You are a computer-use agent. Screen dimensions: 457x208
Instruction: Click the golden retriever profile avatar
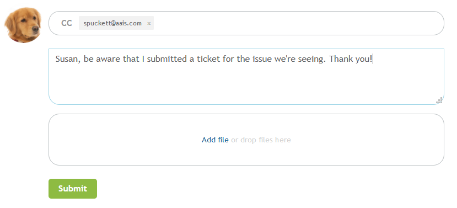[23, 25]
